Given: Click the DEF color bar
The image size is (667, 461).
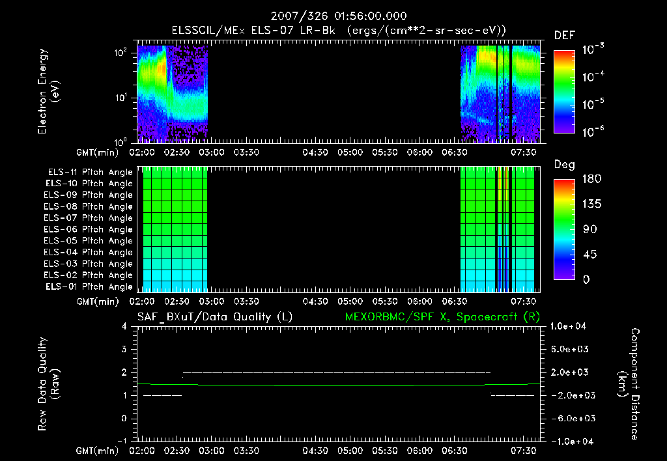Looking at the screenshot, I should click(x=564, y=91).
